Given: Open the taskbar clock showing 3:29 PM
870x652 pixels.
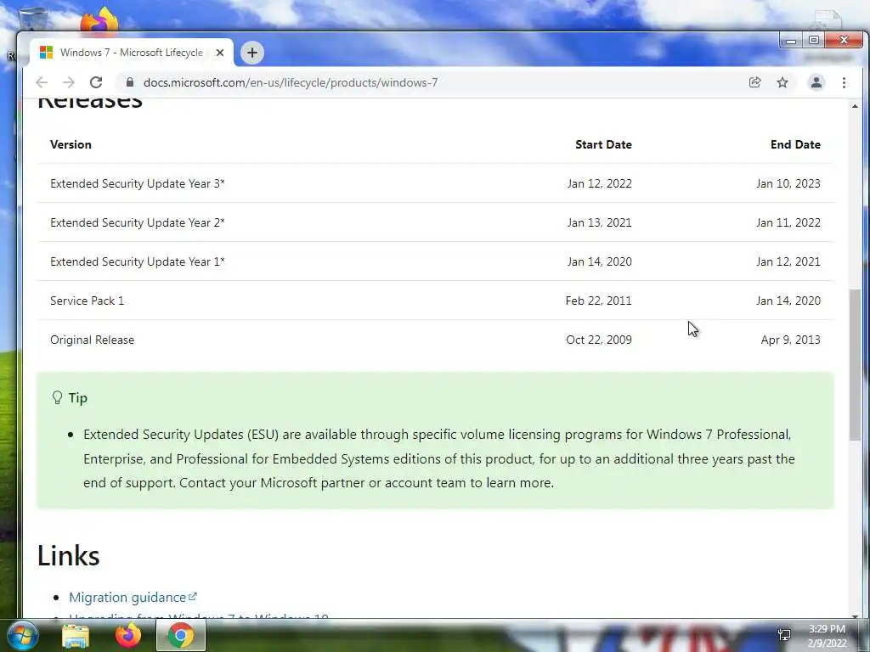Looking at the screenshot, I should point(827,636).
